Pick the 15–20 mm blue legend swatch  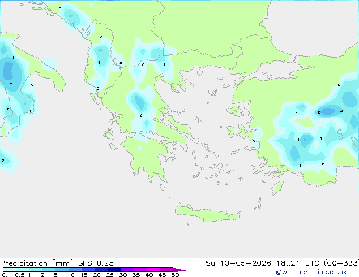pyautogui.click(x=88, y=270)
